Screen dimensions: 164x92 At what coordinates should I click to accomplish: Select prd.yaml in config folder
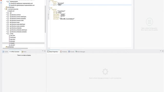(x=13, y=41)
